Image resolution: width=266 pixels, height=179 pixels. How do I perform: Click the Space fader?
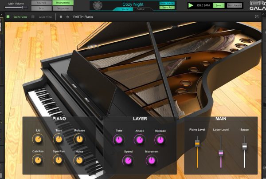245,146
